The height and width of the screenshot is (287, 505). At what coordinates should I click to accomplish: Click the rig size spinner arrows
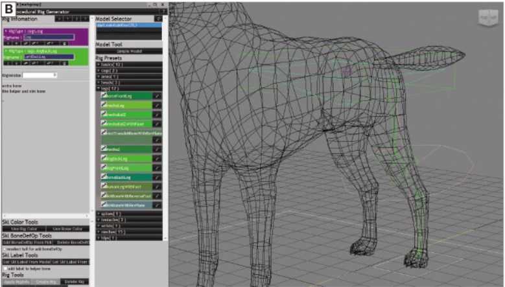coord(55,75)
